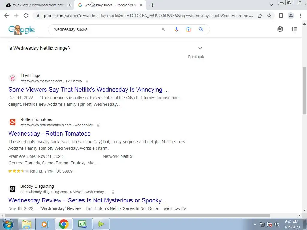
Task: Show hidden system tray icons
Action: point(255,224)
